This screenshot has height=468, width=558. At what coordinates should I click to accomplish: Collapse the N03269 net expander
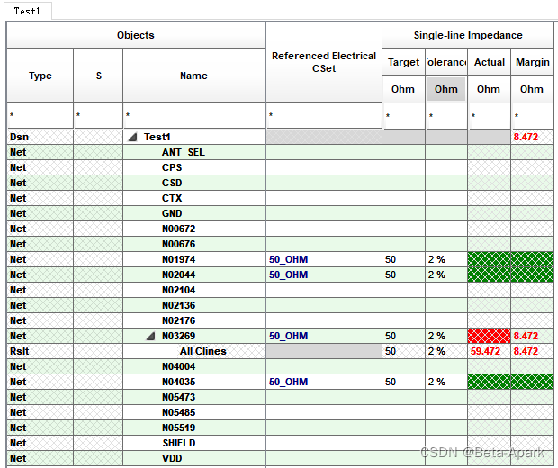click(151, 337)
